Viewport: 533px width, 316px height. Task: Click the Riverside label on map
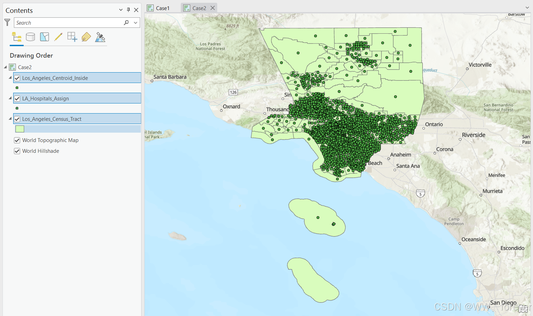474,135
